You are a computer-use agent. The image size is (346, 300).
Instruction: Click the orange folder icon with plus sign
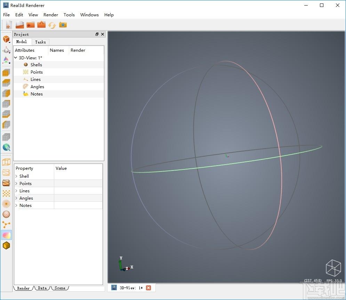(x=31, y=25)
